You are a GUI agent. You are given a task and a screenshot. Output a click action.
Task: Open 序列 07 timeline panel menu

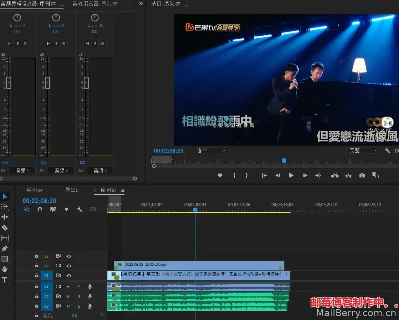123,190
